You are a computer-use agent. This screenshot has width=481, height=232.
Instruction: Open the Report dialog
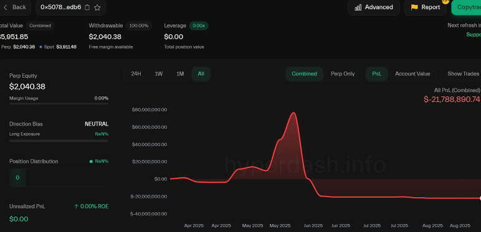pyautogui.click(x=425, y=7)
